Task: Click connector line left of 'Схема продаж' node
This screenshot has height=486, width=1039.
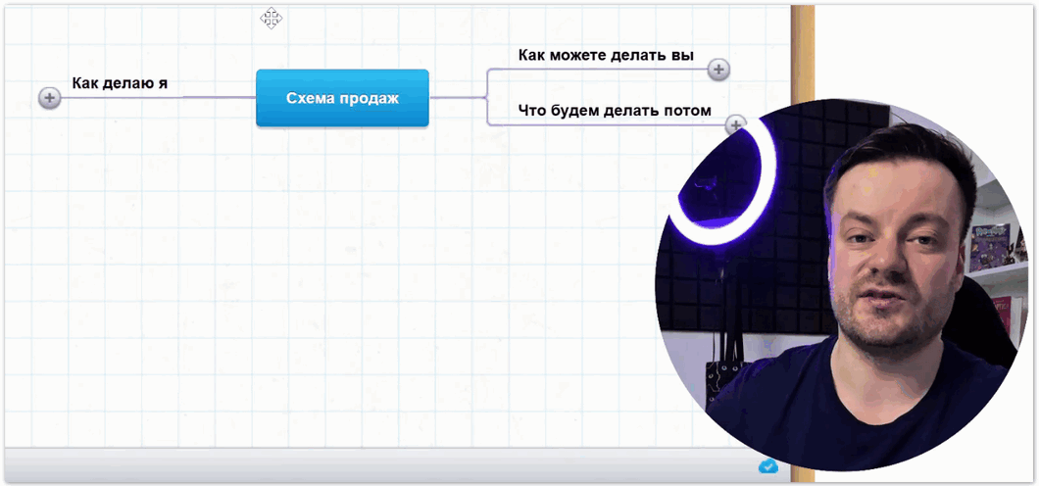Action: [x=216, y=98]
